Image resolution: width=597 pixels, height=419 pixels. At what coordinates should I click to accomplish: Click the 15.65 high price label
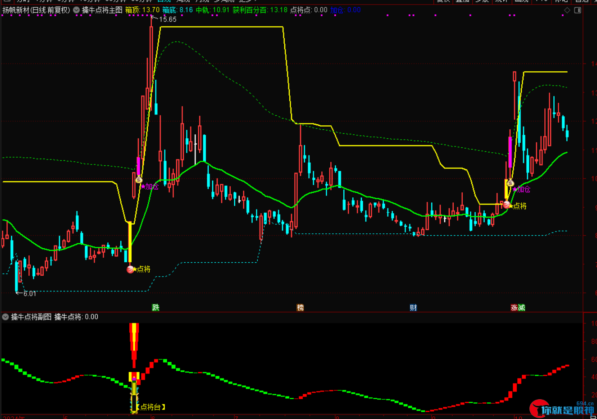point(168,19)
